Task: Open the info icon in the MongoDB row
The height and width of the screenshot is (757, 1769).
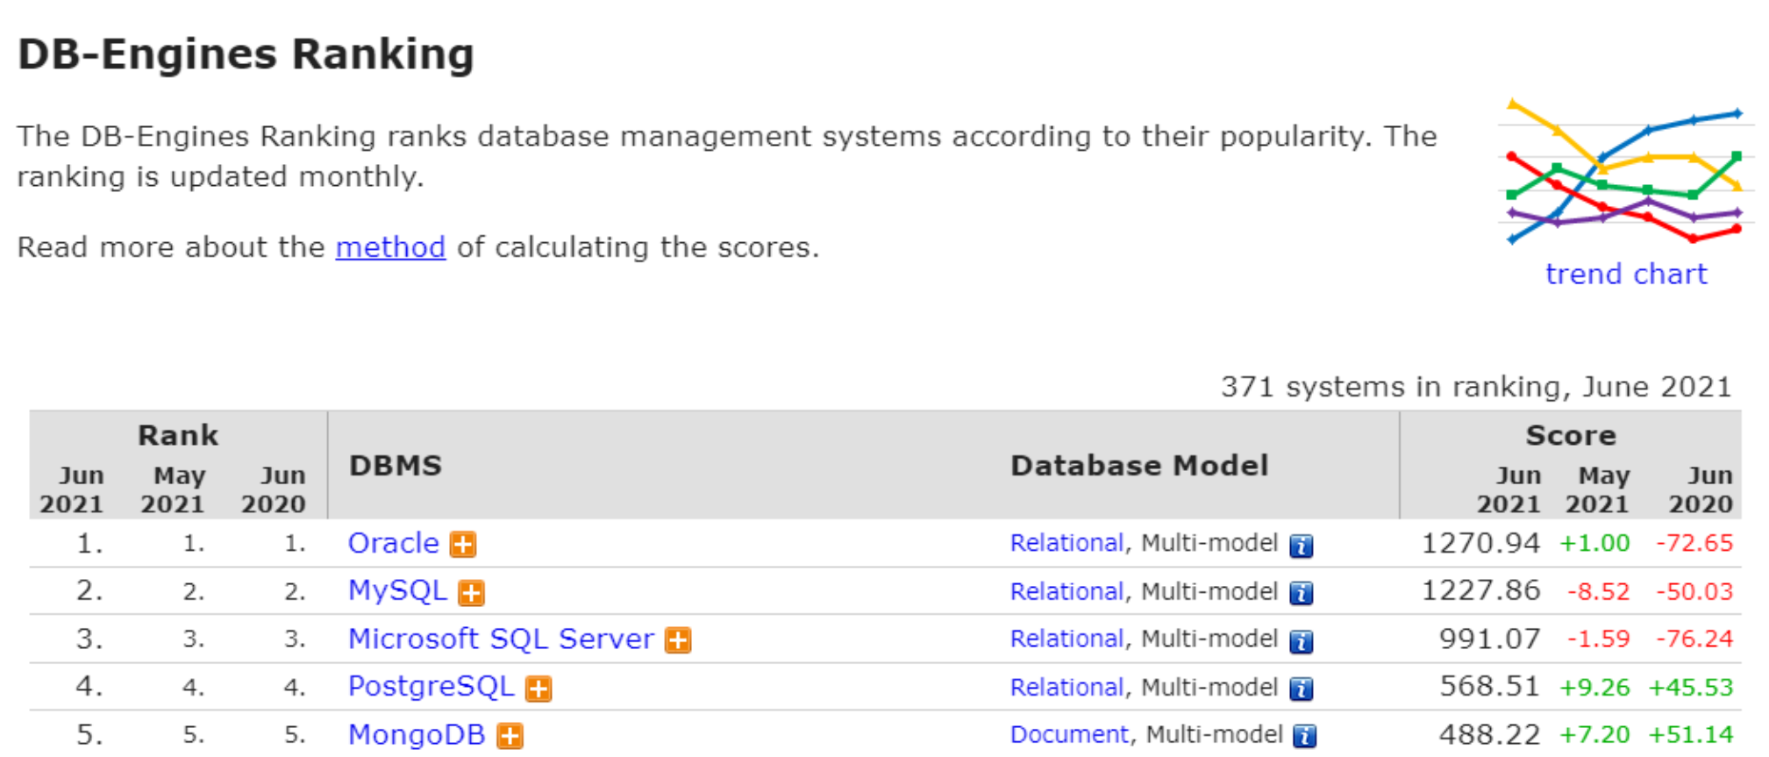Action: pos(1306,736)
